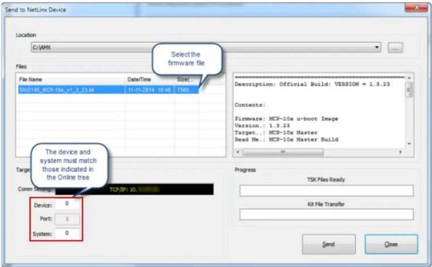Close the Send to NetLinx Device window
This screenshot has width=432, height=267.
coord(416,8)
